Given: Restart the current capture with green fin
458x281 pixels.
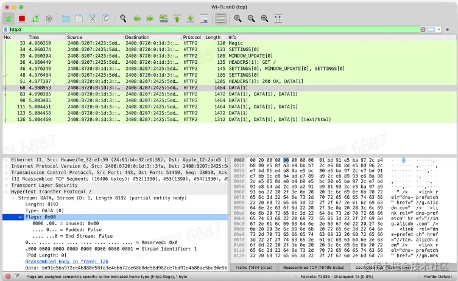Looking at the screenshot, I should coord(35,19).
